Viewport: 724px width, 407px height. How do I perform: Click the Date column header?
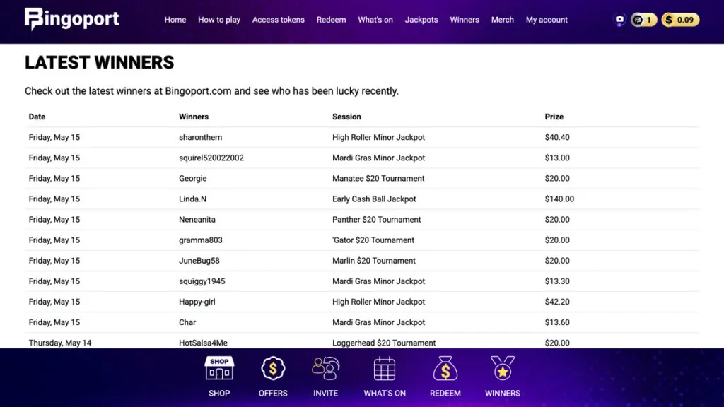click(x=37, y=117)
